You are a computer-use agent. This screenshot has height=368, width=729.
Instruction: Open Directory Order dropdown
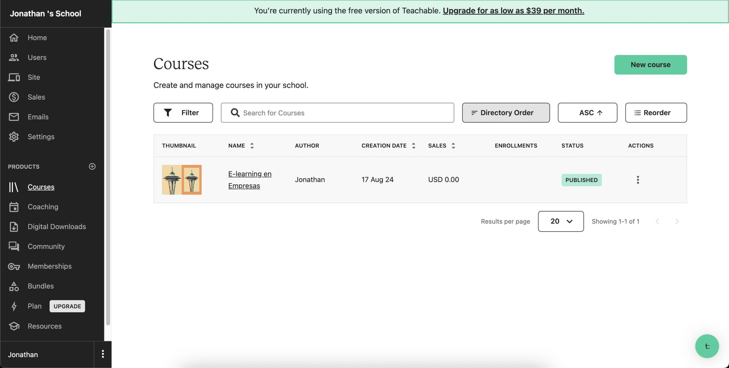click(506, 113)
